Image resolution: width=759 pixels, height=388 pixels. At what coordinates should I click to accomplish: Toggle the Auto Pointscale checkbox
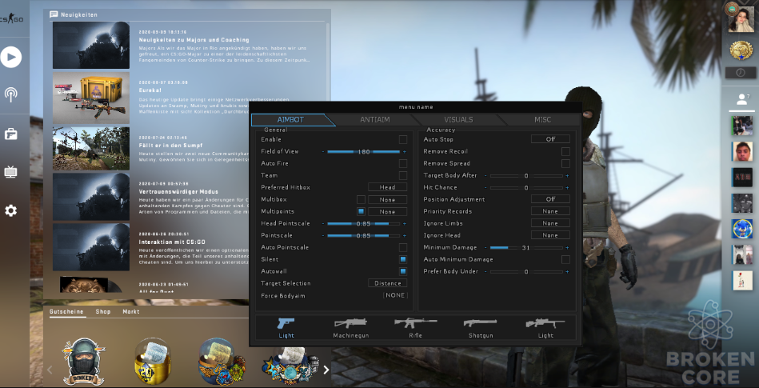point(403,247)
